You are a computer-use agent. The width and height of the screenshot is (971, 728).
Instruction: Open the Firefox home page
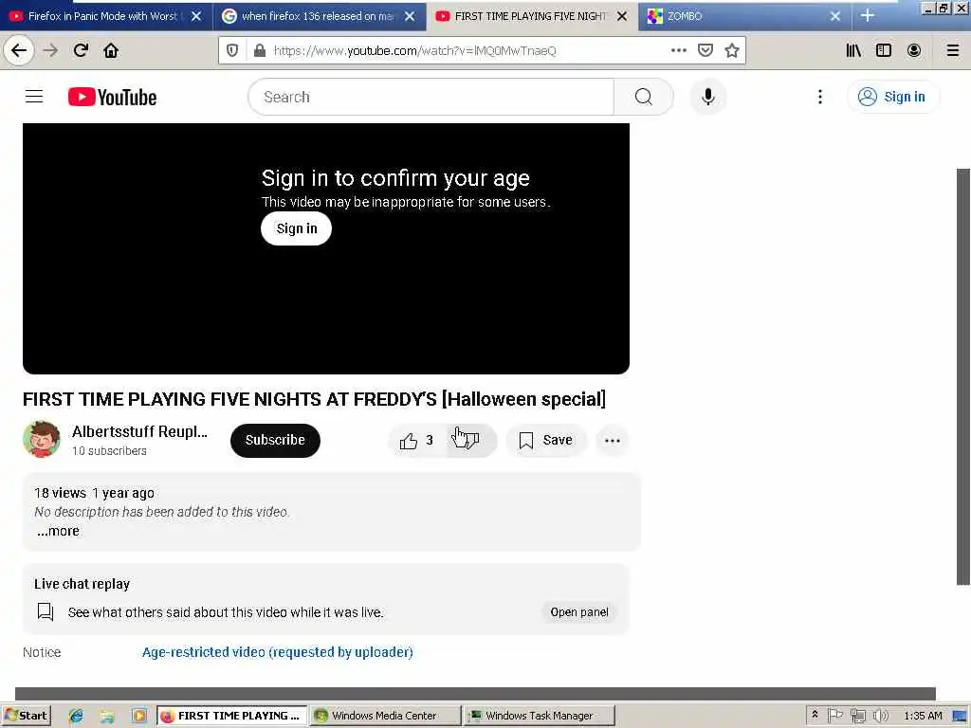[x=111, y=50]
